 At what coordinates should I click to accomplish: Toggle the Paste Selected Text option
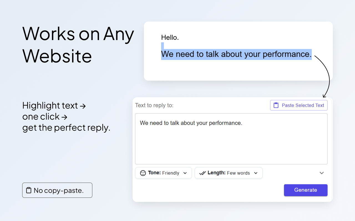pyautogui.click(x=299, y=105)
